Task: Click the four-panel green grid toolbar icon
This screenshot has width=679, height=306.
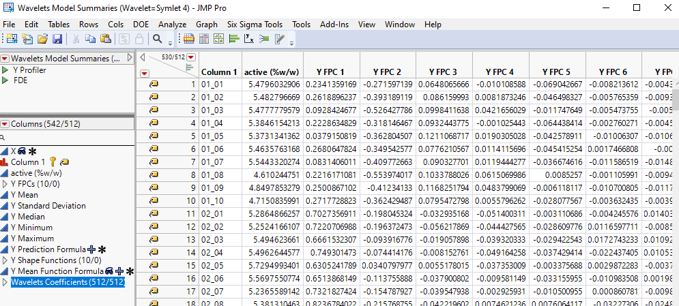Action: point(218,39)
